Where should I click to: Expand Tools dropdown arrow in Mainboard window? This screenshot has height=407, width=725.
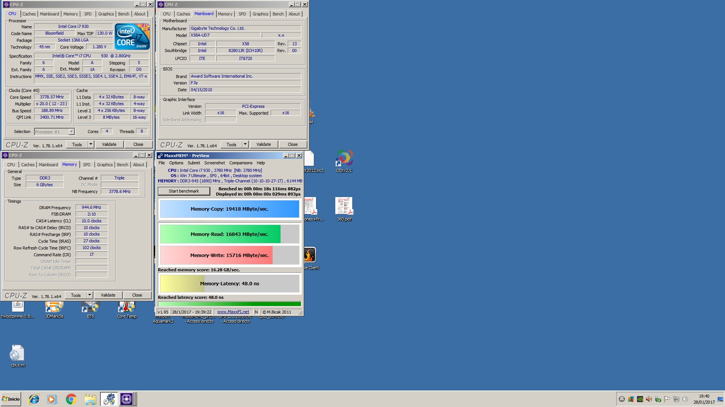click(245, 144)
